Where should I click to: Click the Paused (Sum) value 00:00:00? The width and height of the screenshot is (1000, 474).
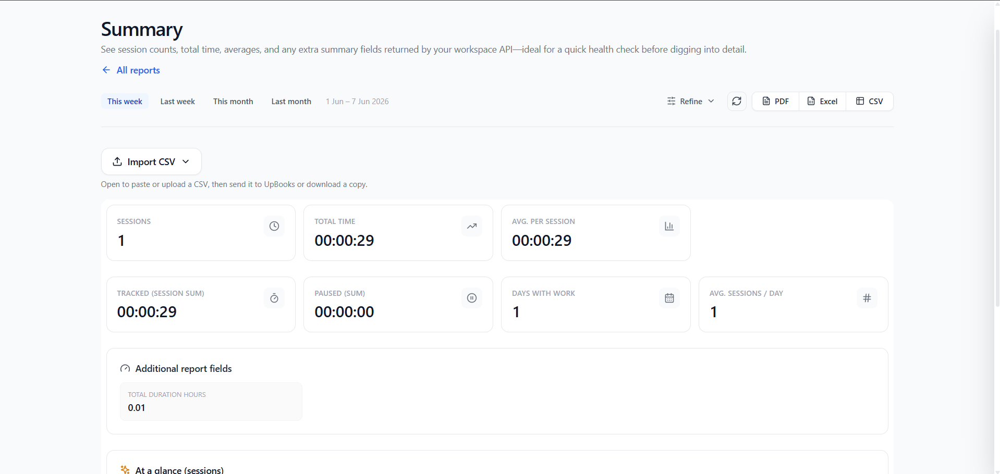(344, 312)
